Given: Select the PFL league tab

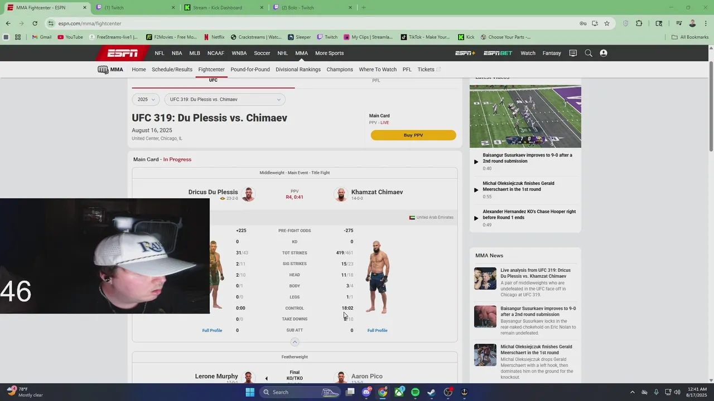Looking at the screenshot, I should [x=376, y=81].
